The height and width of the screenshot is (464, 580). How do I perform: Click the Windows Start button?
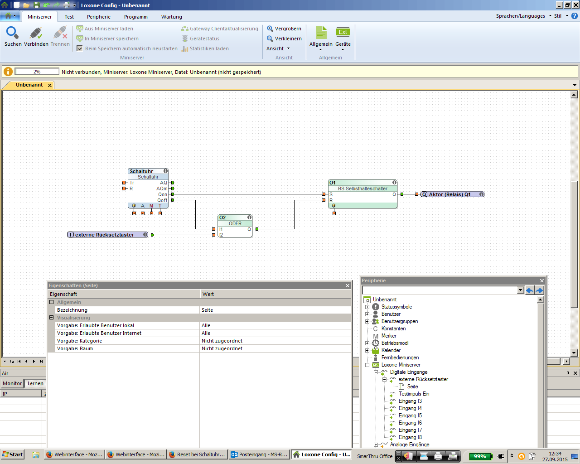click(x=13, y=454)
